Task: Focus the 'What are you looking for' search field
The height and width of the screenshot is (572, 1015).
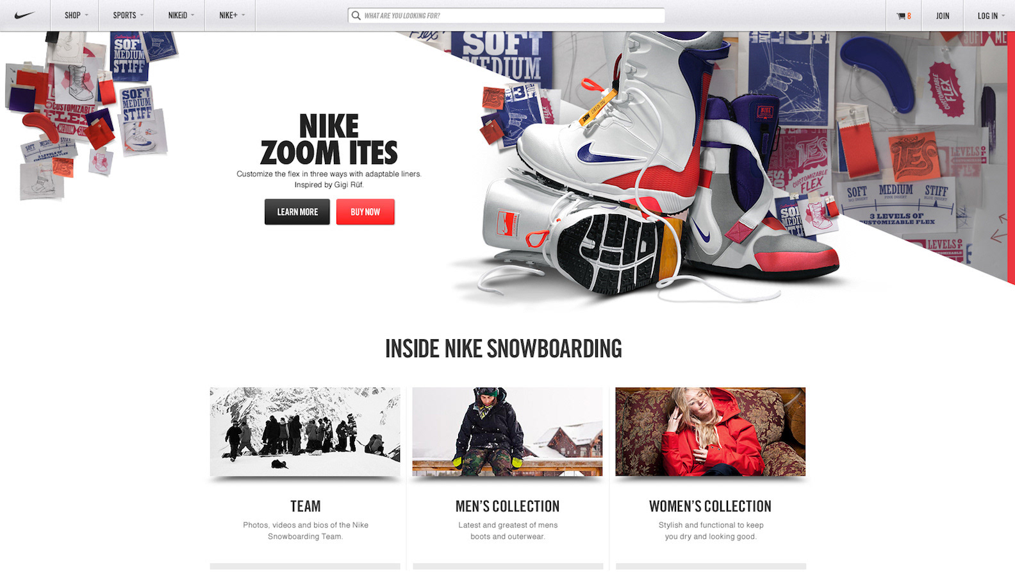Action: click(x=506, y=15)
